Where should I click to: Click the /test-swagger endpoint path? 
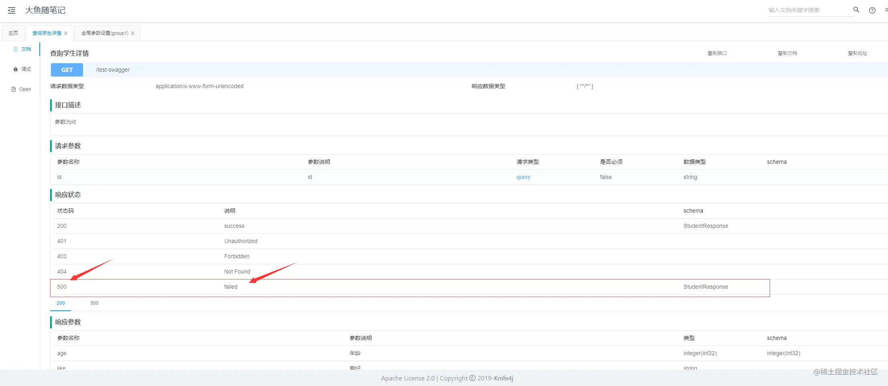point(113,70)
